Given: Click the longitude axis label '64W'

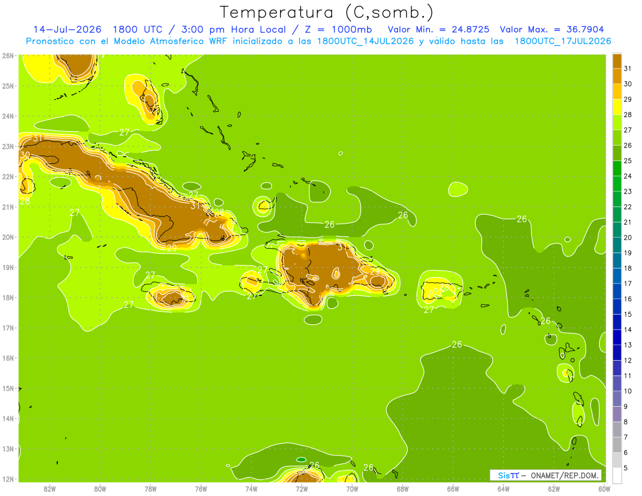Looking at the screenshot, I should coord(503,489).
